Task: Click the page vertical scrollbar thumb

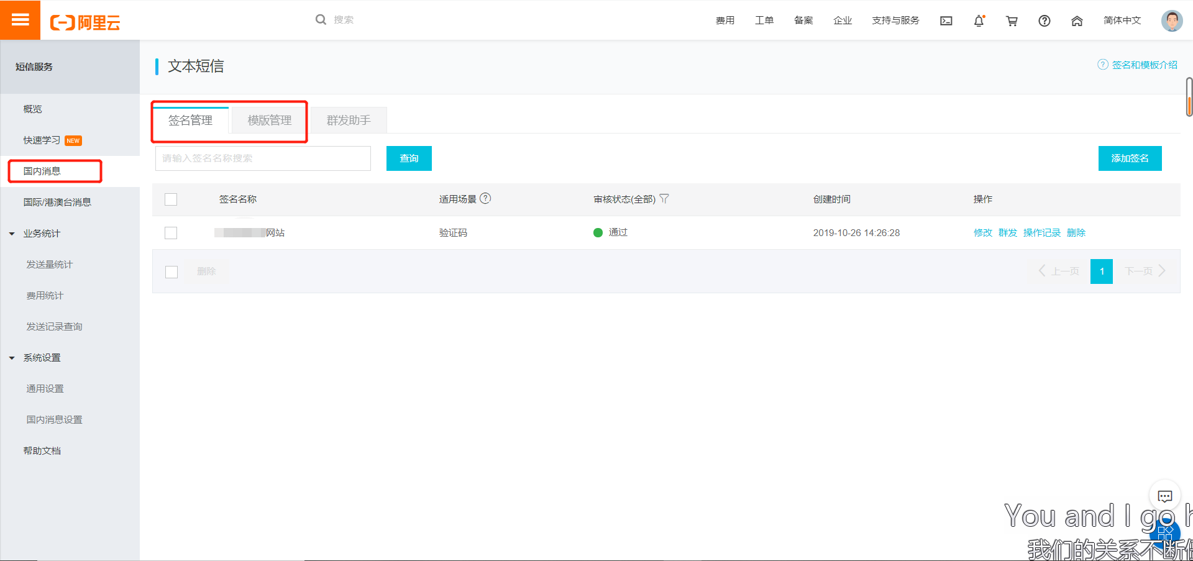Action: pyautogui.click(x=1189, y=97)
